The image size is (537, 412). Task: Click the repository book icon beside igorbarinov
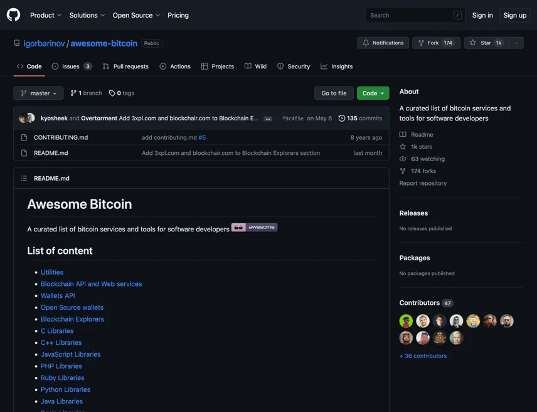click(16, 43)
